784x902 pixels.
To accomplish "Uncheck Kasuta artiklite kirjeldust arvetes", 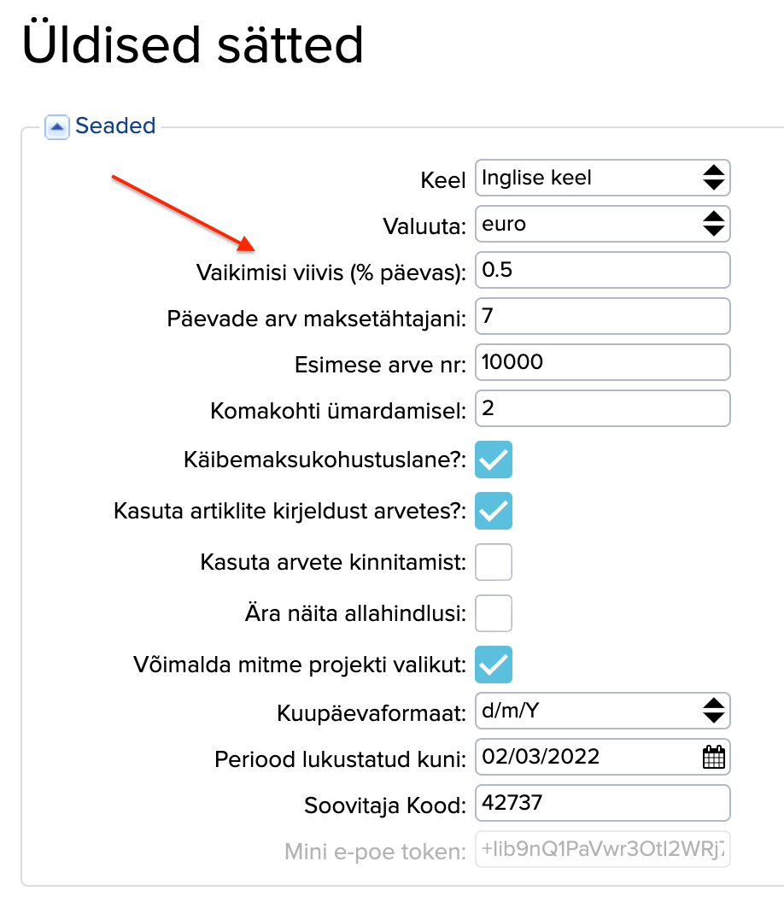I will point(494,511).
